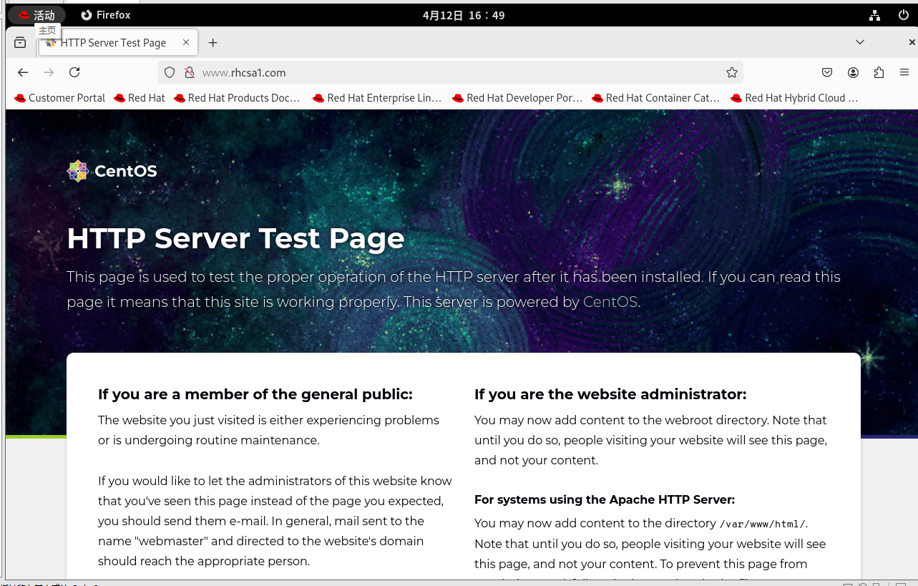
Task: Open the tracking protection shield icon
Action: 170,72
